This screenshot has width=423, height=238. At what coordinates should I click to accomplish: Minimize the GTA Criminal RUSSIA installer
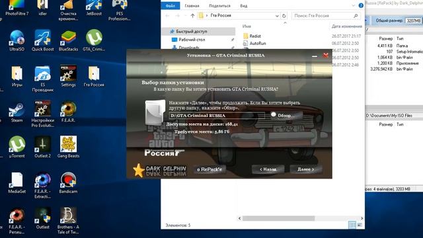[x=315, y=56]
